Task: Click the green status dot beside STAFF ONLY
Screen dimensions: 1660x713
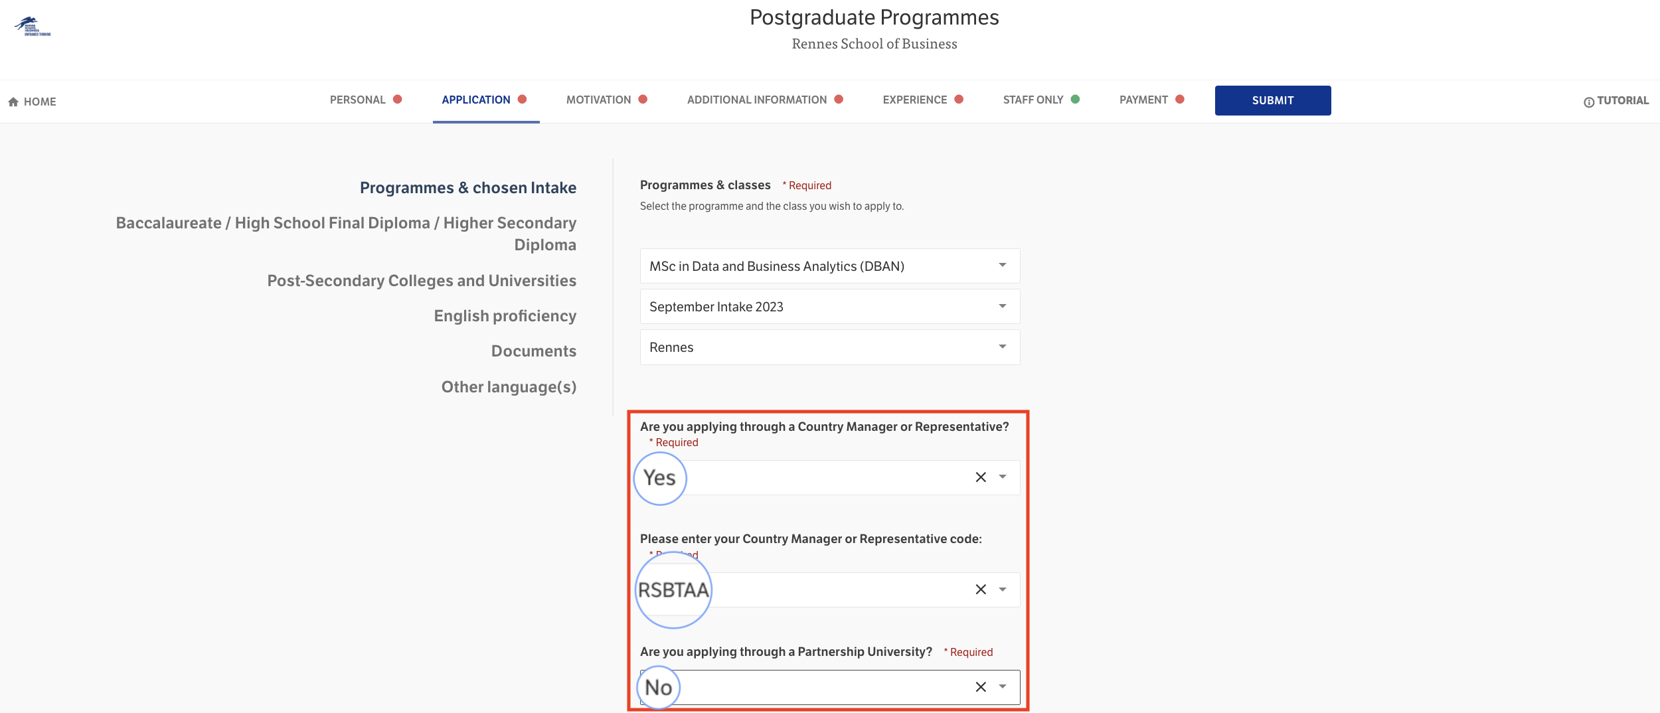Action: tap(1076, 100)
